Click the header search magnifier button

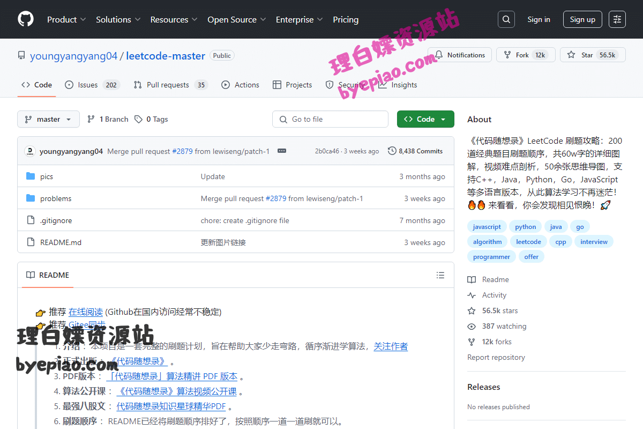[506, 19]
